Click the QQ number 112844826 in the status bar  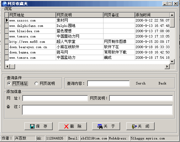pyautogui.click(x=55, y=138)
